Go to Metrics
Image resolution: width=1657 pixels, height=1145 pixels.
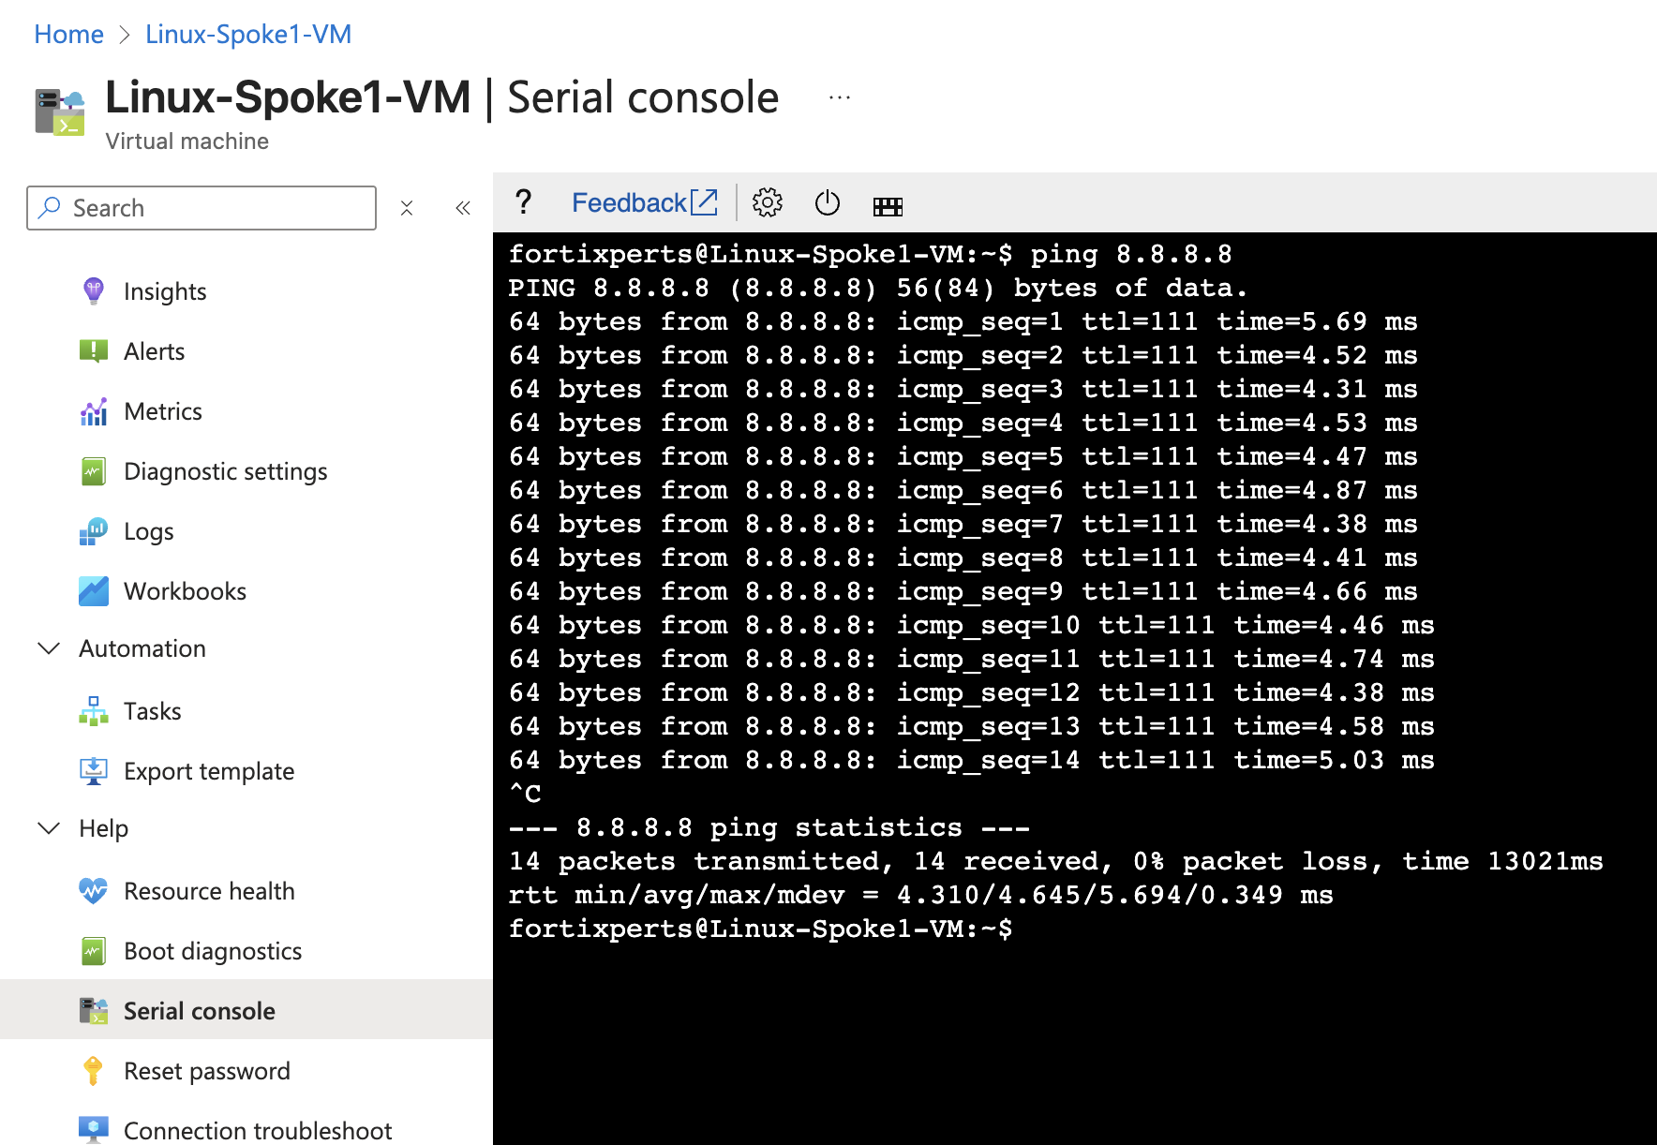(x=162, y=411)
